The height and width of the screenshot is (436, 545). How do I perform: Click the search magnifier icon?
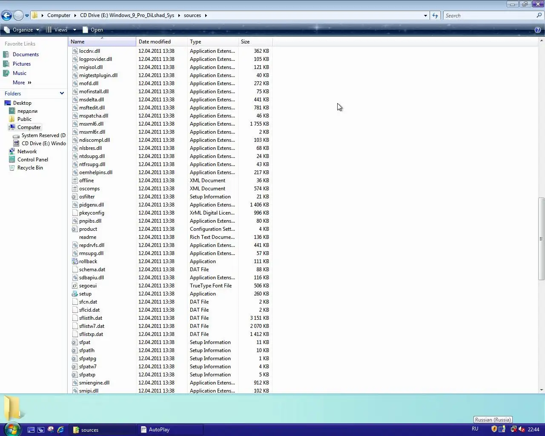coord(539,15)
